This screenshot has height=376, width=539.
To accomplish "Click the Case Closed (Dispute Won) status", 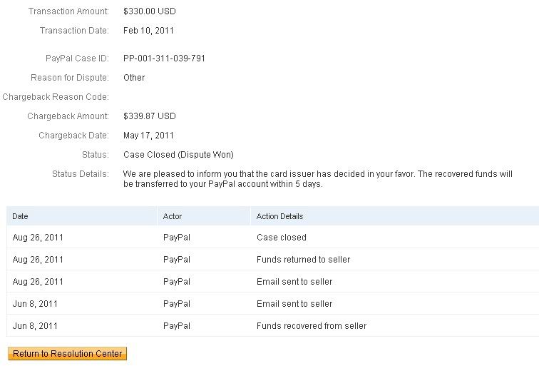I will pos(178,155).
